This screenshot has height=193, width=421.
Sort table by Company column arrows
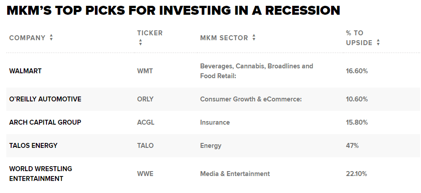click(51, 38)
